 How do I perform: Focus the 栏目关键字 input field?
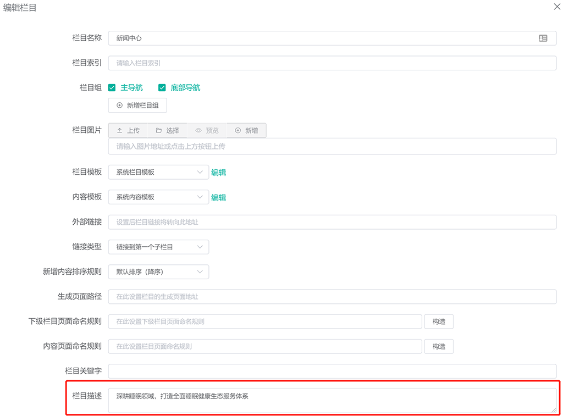click(x=333, y=371)
